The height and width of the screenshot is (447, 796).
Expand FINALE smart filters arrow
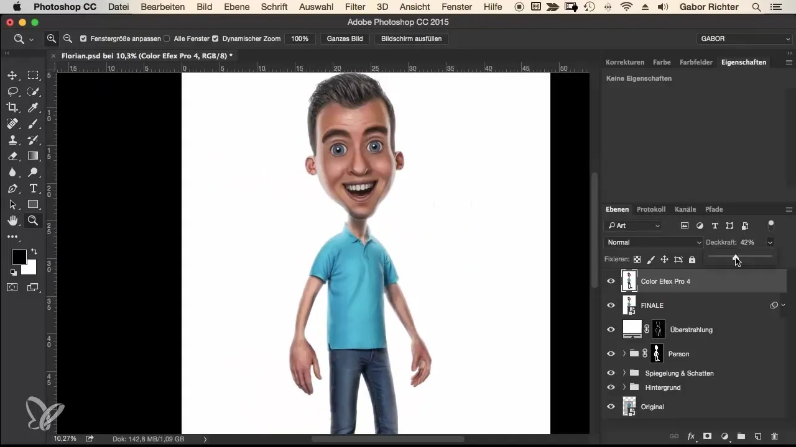783,305
